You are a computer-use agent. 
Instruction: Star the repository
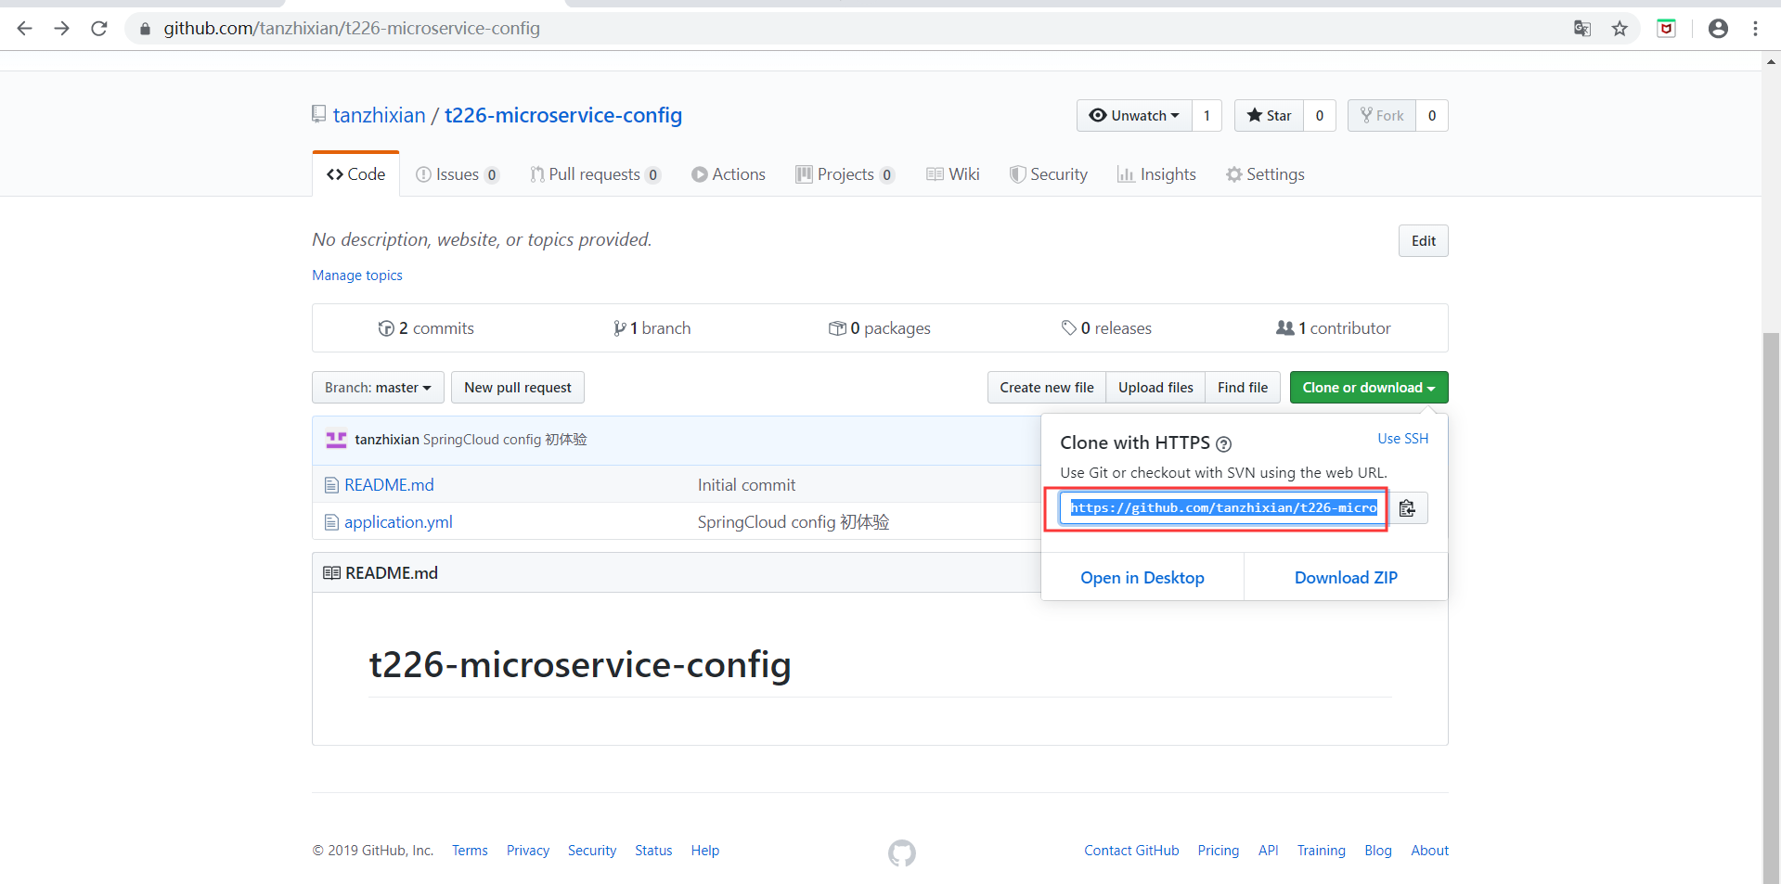tap(1269, 116)
